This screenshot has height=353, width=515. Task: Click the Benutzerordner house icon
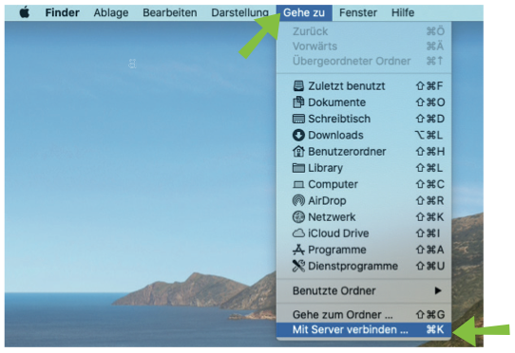(x=298, y=152)
